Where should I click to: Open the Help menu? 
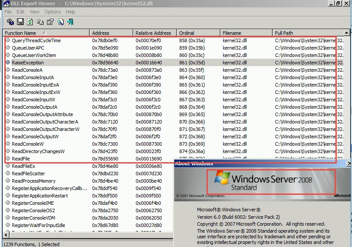click(x=70, y=12)
